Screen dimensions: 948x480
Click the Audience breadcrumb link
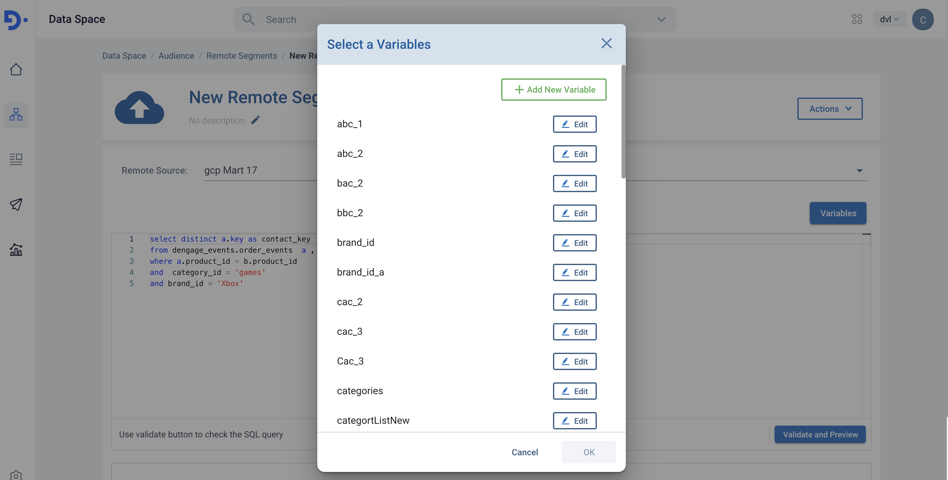pyautogui.click(x=176, y=56)
